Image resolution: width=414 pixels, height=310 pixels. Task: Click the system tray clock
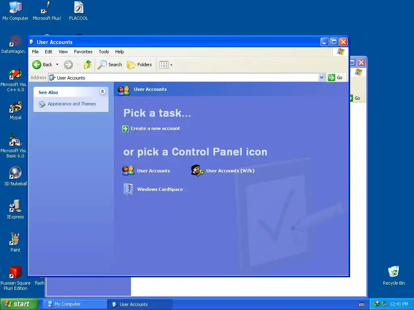[399, 304]
